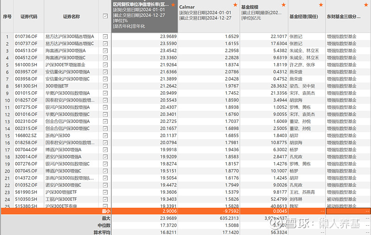This screenshot has height=235, width=371.
Task: Select security code 166802.SZ
Action: pos(26,135)
